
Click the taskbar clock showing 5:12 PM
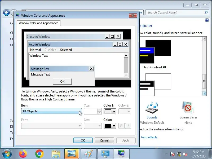[x=198, y=152]
